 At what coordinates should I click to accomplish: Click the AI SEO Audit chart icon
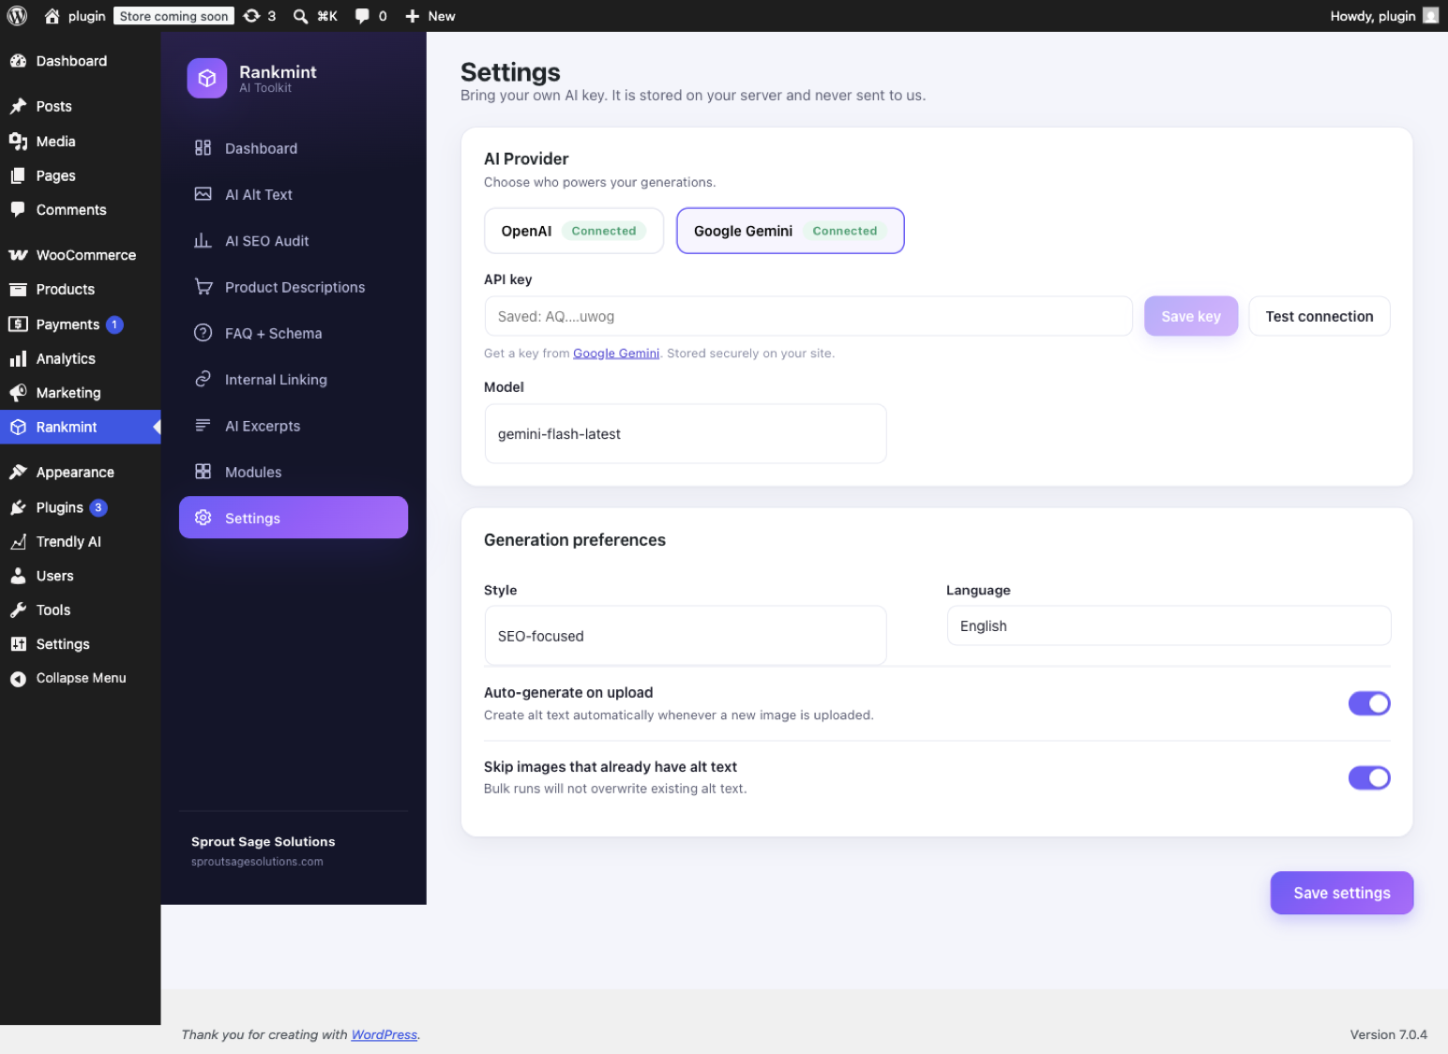pyautogui.click(x=203, y=241)
